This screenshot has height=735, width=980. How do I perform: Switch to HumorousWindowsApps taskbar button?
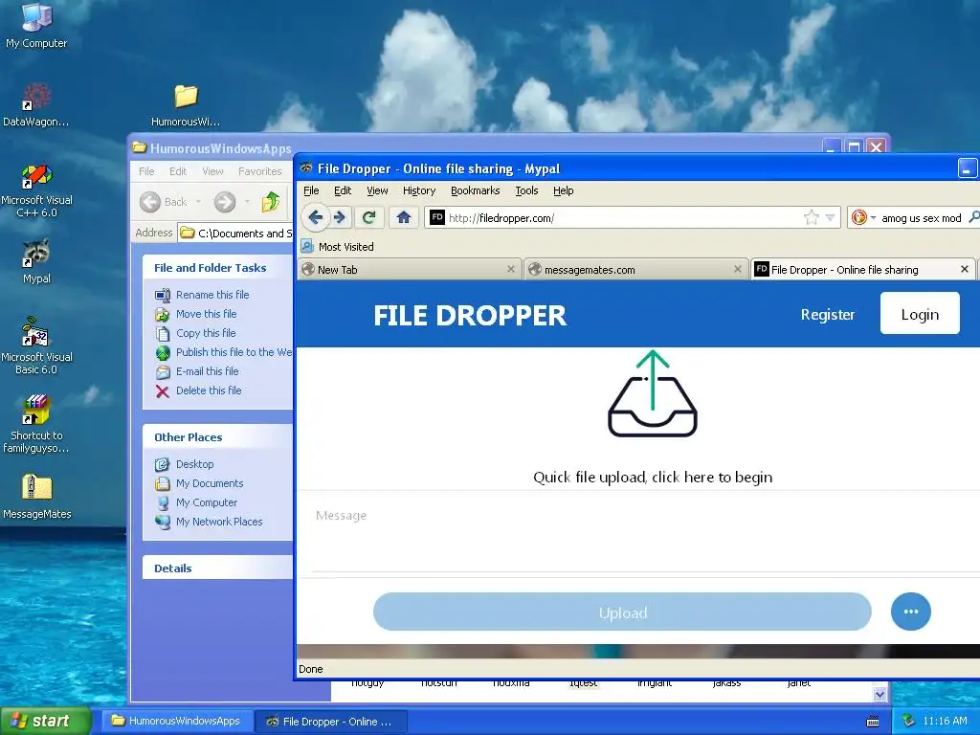click(x=177, y=721)
